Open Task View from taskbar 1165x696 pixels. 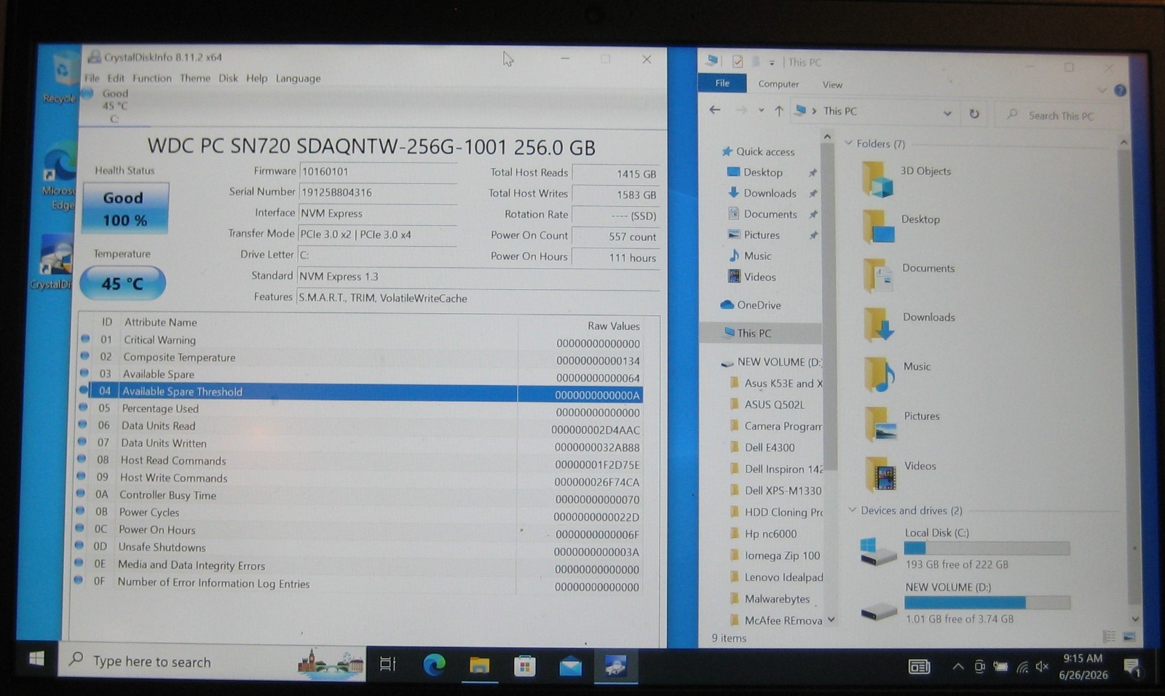click(387, 664)
